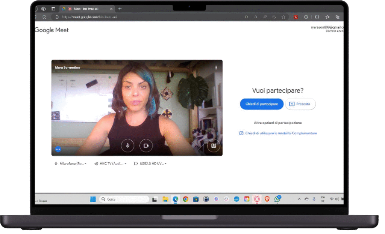Click the blue more-options circle in the preview
Screen dimensions: 385x234
click(x=58, y=149)
